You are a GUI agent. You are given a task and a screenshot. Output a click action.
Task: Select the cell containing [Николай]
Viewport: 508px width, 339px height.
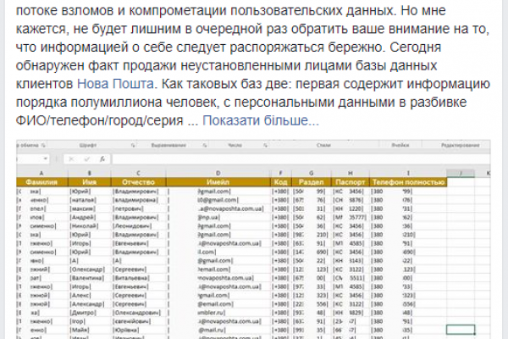point(90,226)
